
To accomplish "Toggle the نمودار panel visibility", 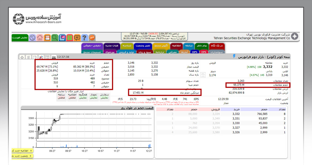I will (x=93, y=96).
